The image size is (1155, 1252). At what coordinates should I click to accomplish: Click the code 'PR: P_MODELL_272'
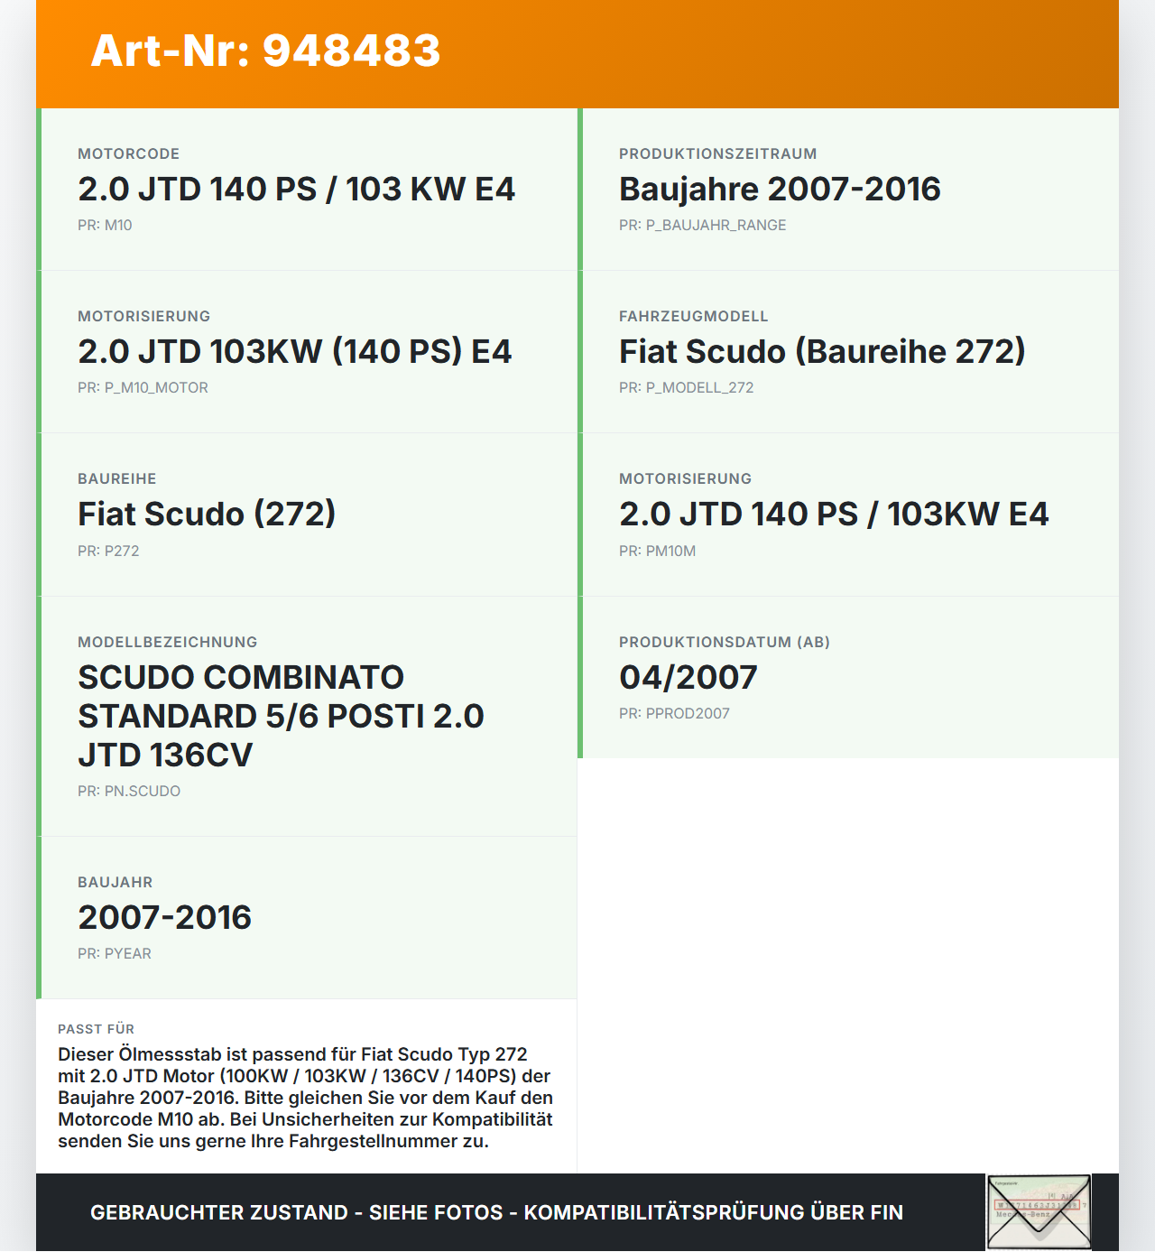(x=687, y=388)
